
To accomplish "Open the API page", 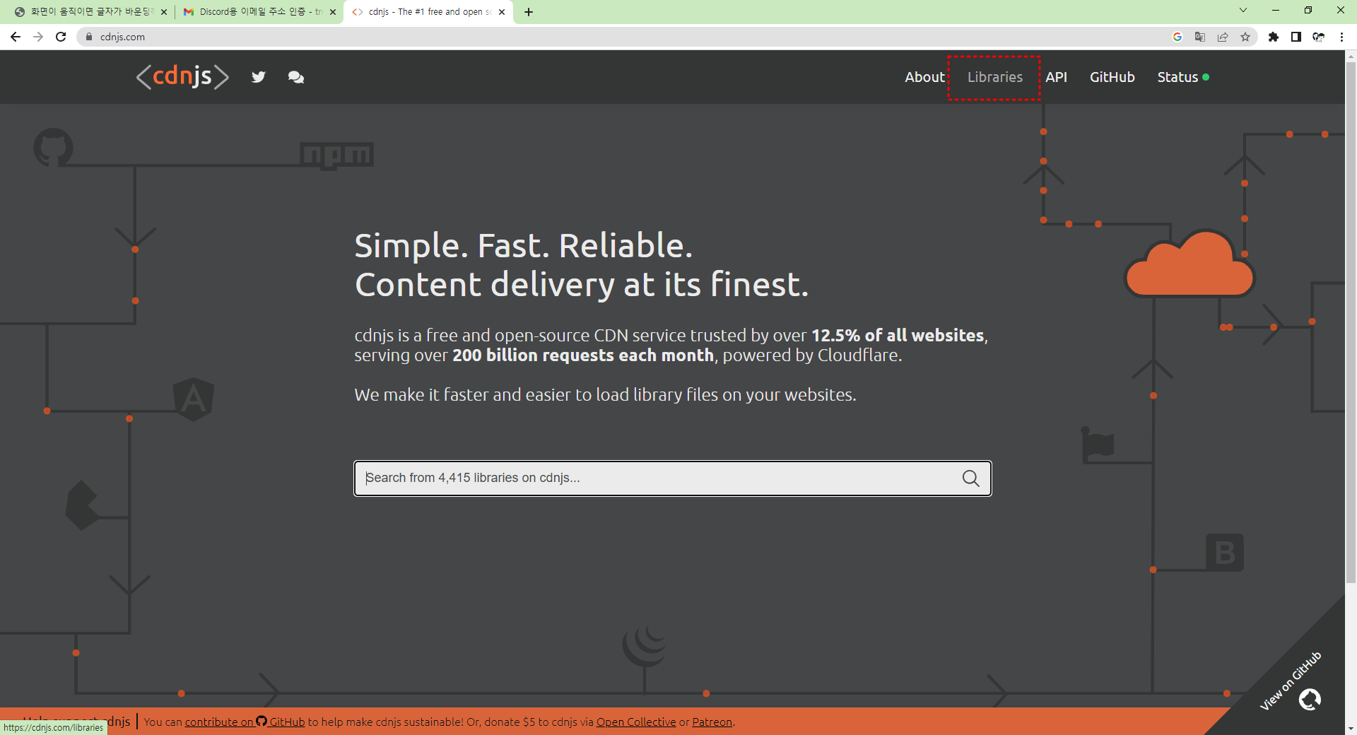I will (1056, 77).
